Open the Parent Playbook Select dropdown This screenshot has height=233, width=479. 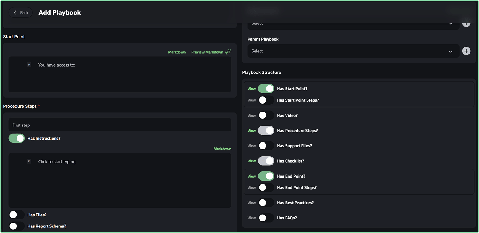[x=353, y=51]
